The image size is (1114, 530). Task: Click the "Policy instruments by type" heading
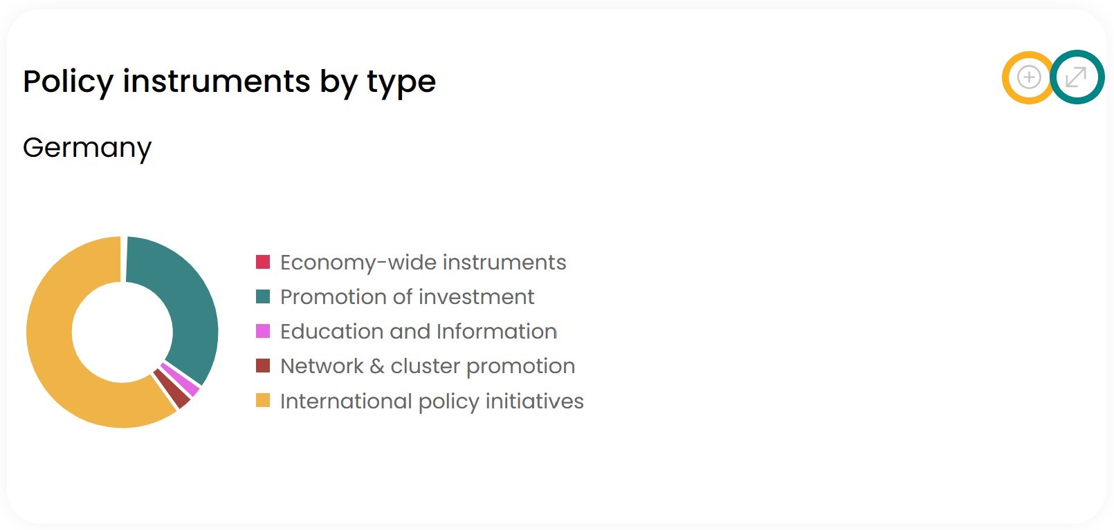tap(229, 82)
